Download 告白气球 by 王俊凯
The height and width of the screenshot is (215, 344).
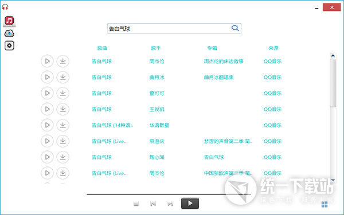(x=63, y=109)
